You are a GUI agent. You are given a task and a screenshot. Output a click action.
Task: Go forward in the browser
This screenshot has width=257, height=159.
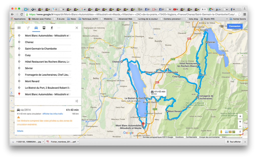(17, 14)
